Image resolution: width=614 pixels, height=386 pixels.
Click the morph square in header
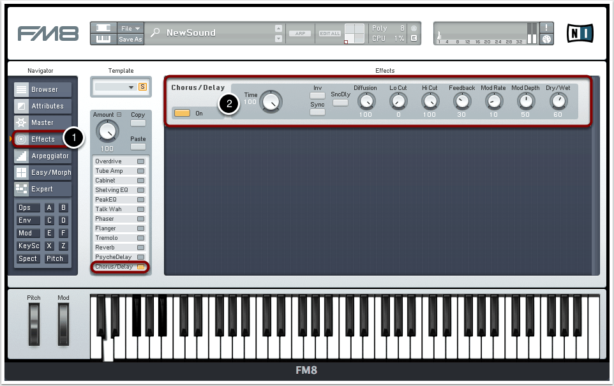[354, 33]
